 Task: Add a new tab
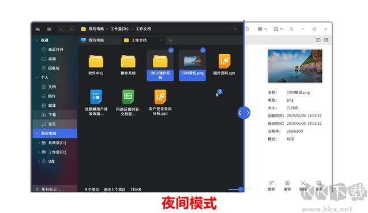pyautogui.click(x=170, y=40)
